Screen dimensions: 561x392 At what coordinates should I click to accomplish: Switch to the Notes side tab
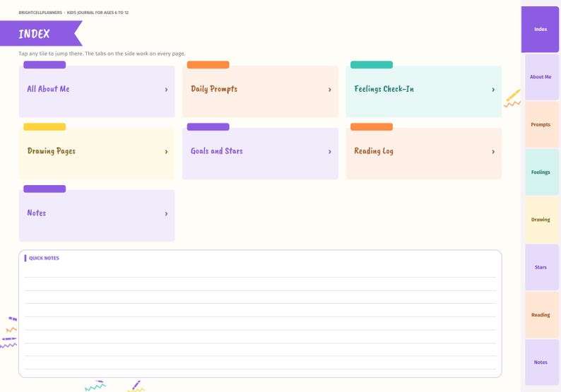542,362
